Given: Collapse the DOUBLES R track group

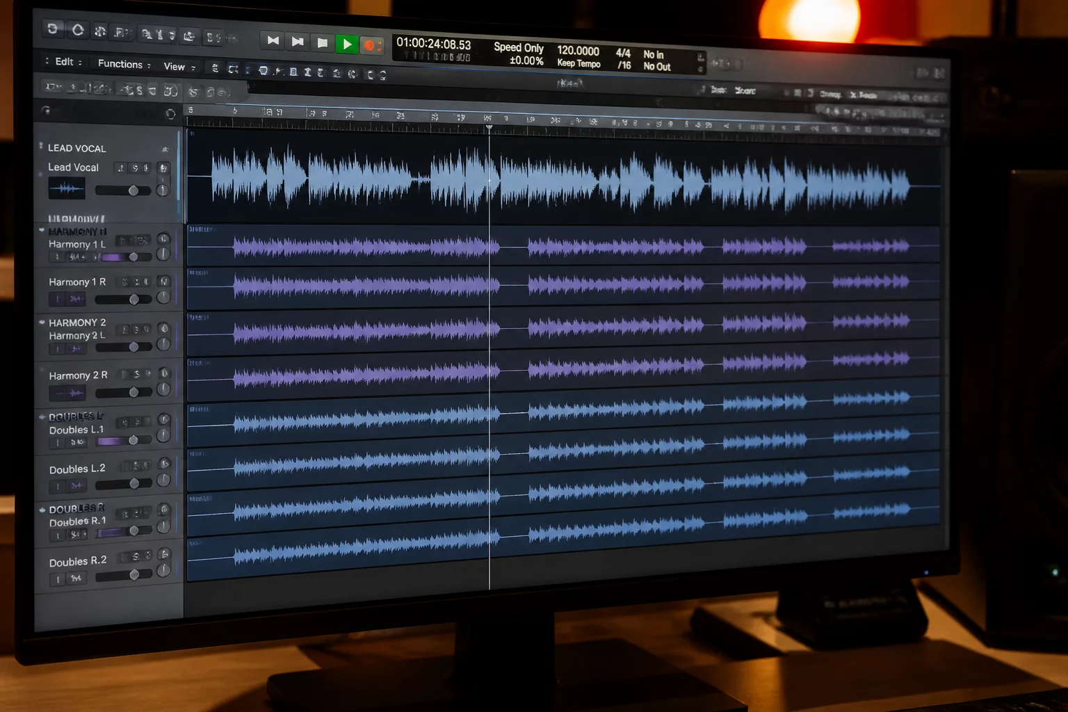Looking at the screenshot, I should pyautogui.click(x=42, y=510).
